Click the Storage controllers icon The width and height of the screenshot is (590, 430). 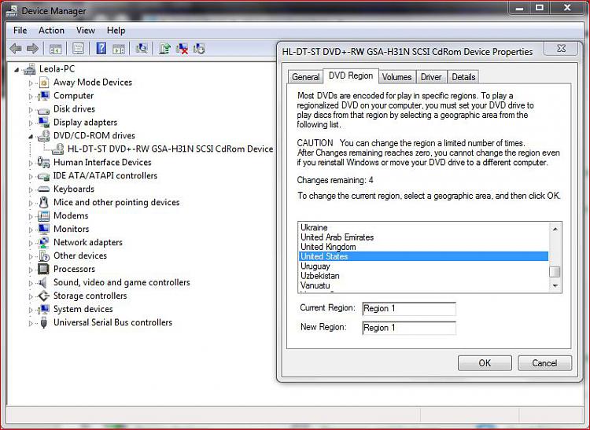click(x=43, y=296)
